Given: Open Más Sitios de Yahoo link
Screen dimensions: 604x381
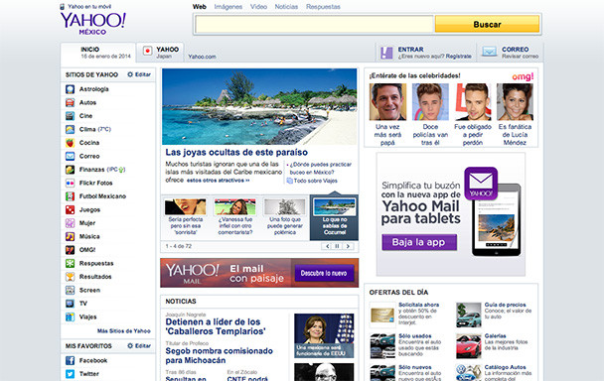Looking at the screenshot, I should coord(123,331).
